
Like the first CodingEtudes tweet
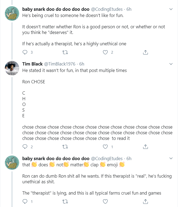tap(105, 52)
